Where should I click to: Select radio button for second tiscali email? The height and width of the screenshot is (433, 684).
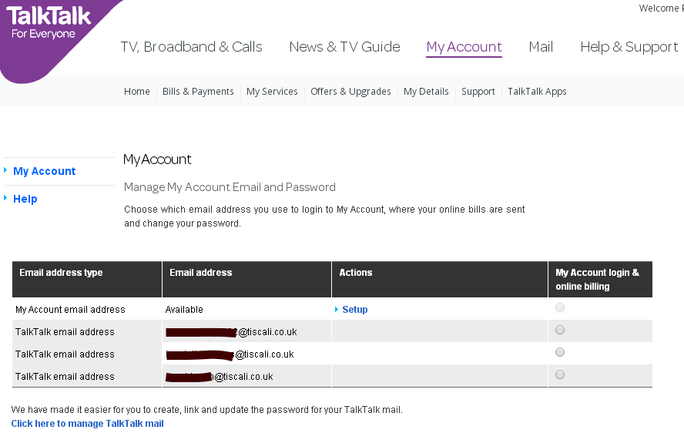(560, 352)
